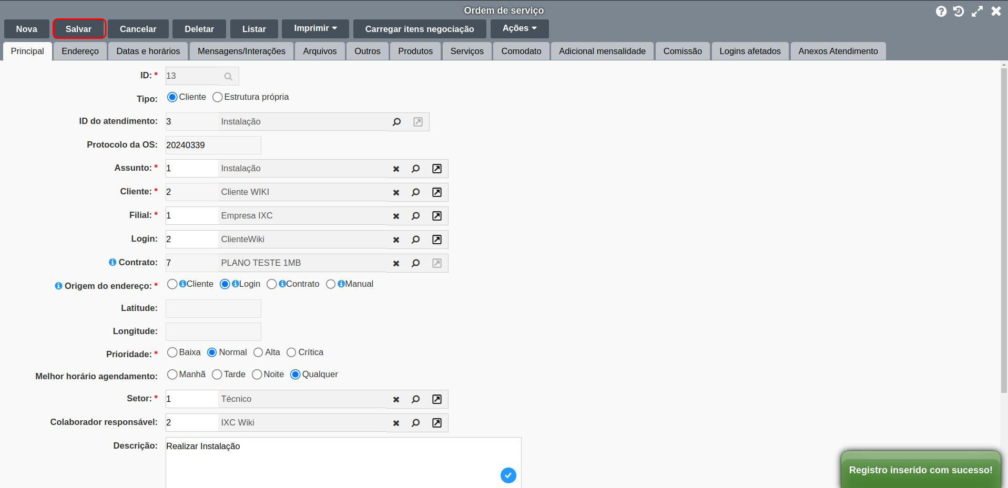
Task: Open the help question mark icon
Action: 941,11
